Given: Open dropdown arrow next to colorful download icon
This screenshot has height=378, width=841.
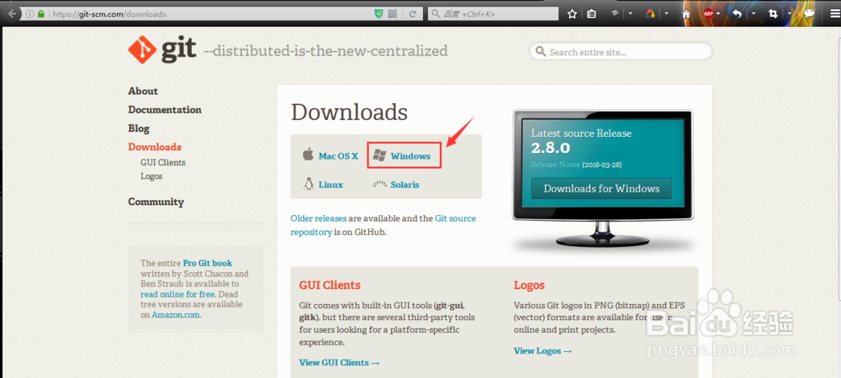Looking at the screenshot, I should (x=665, y=13).
